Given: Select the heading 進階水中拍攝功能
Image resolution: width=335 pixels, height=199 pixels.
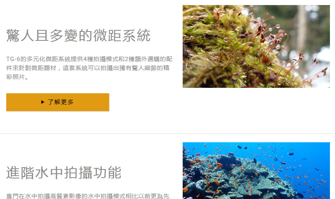Looking at the screenshot, I should point(63,173).
